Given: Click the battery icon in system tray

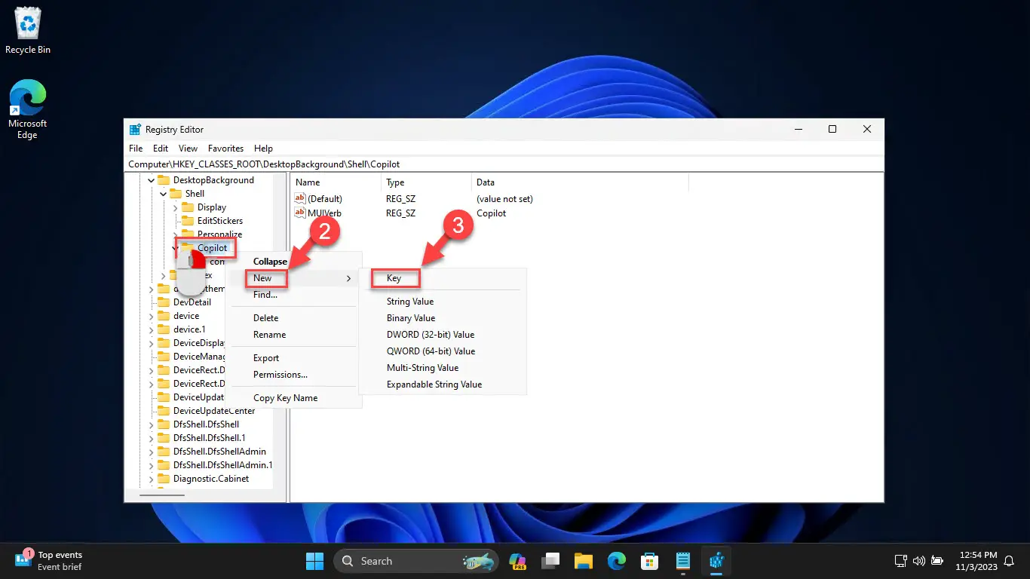Looking at the screenshot, I should [937, 561].
